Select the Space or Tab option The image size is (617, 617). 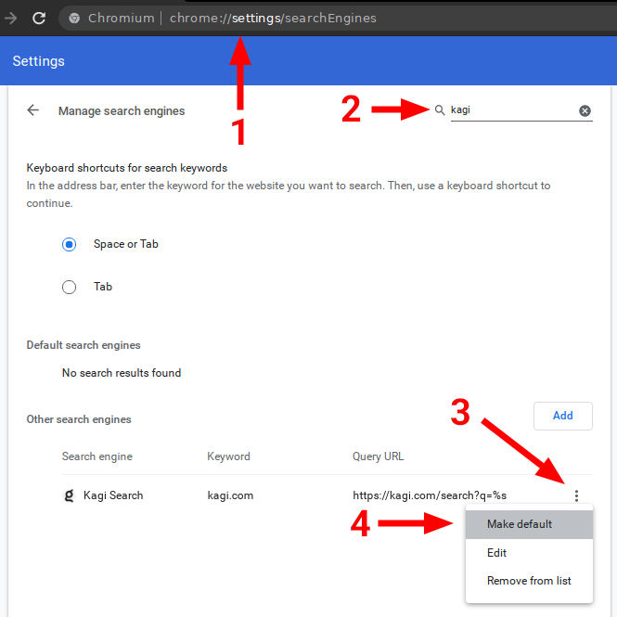tap(69, 244)
